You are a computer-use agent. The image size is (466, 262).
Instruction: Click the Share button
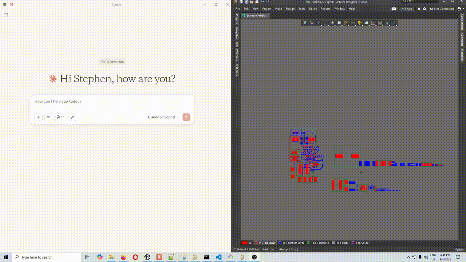click(407, 9)
